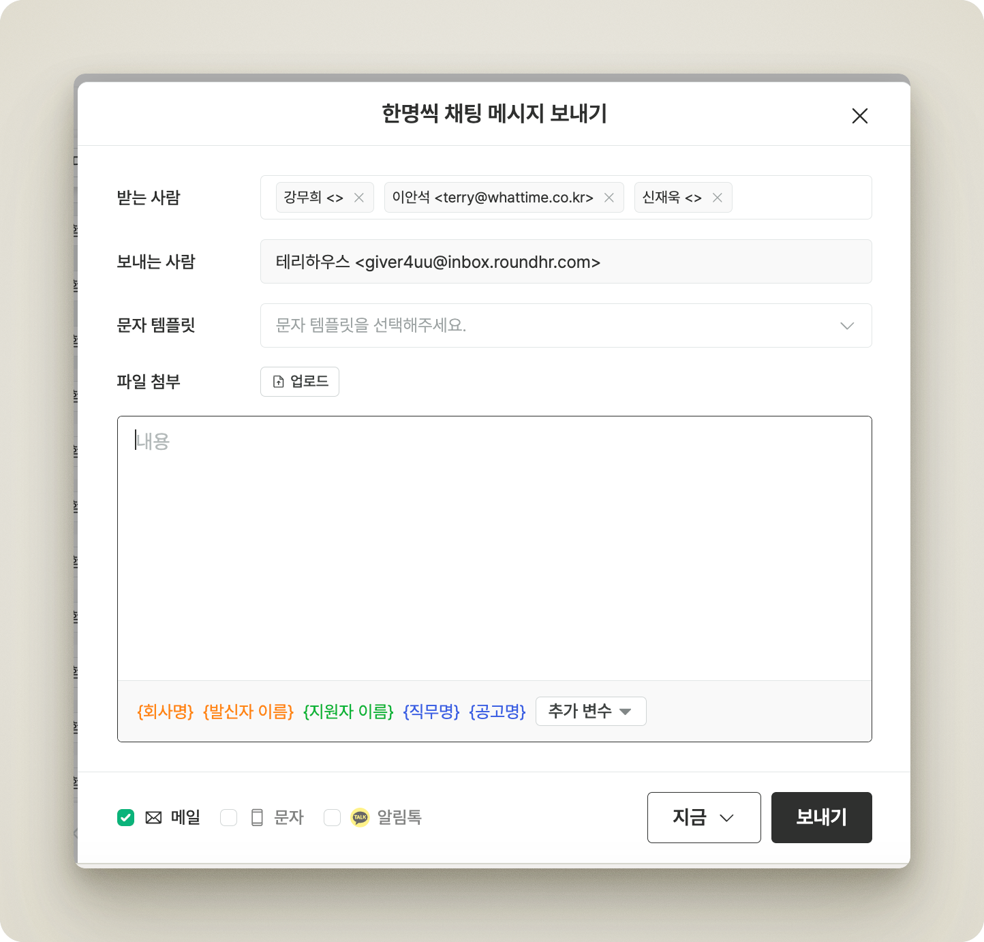Remove recipient 이안석 with the X icon
The image size is (984, 942).
(x=609, y=198)
